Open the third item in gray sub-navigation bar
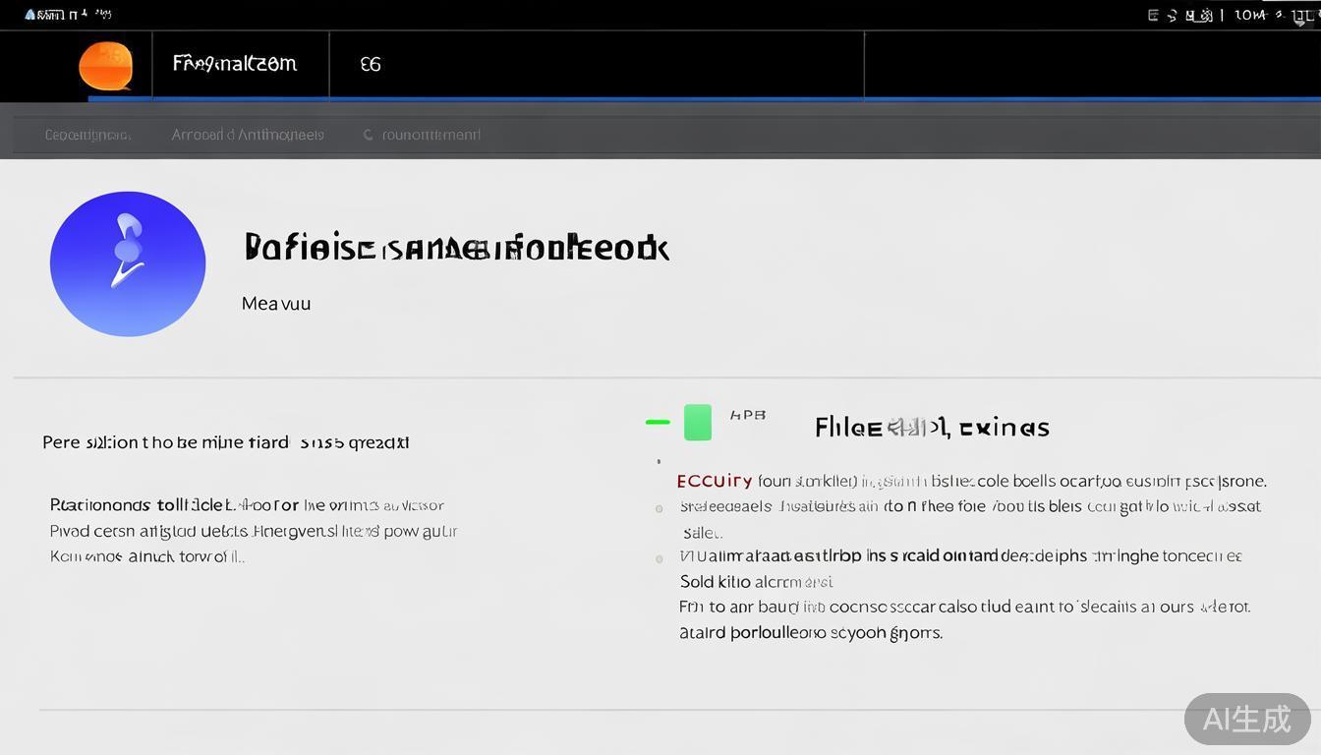Viewport: 1321px width, 755px height. point(431,135)
